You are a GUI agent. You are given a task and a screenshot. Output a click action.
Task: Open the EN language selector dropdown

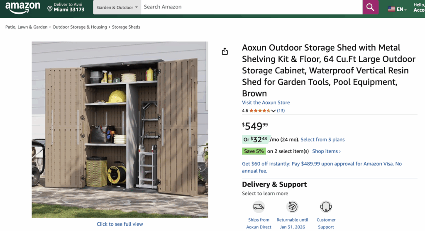click(402, 9)
